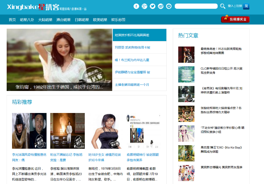Open the Facebook social icon

click(136, 6)
